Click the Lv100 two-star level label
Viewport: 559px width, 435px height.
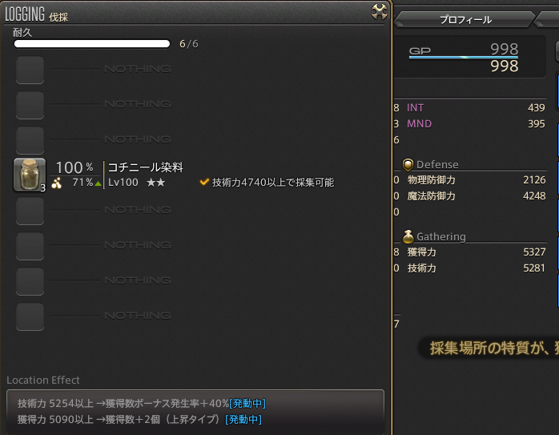tap(136, 183)
